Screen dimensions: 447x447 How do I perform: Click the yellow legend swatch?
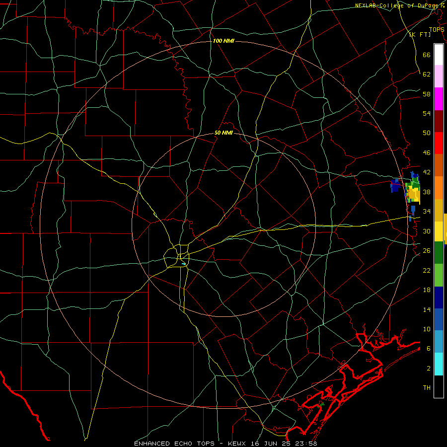pyautogui.click(x=439, y=231)
